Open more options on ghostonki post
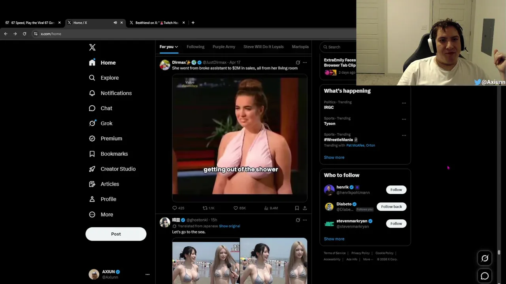This screenshot has height=284, width=506. [x=305, y=220]
